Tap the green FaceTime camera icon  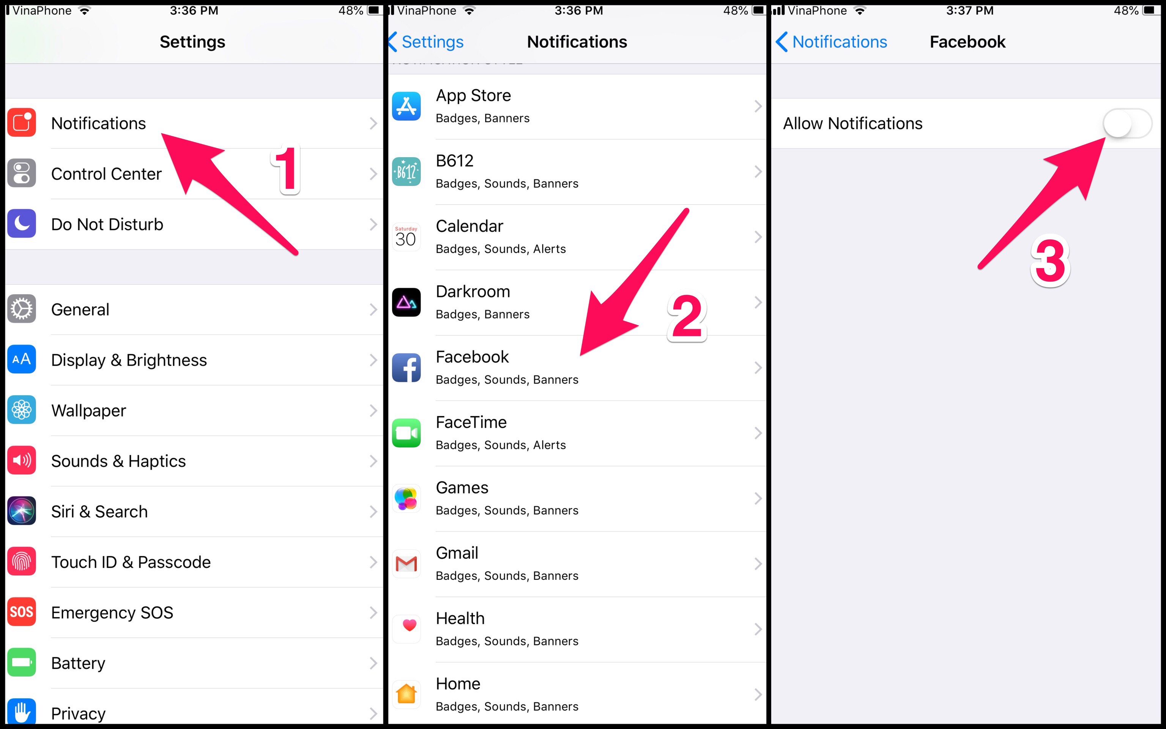406,433
